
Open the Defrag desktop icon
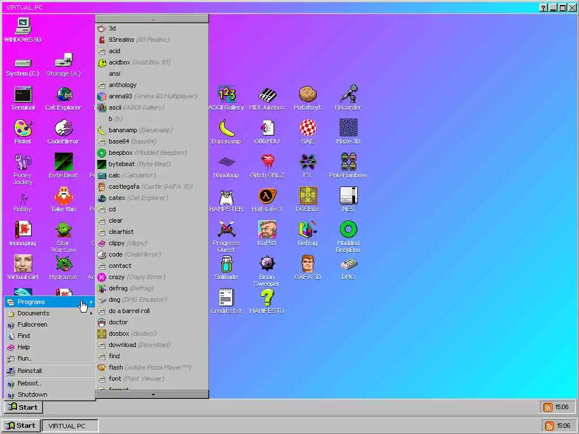(x=307, y=233)
